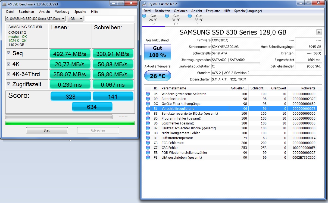Click the status orb for Programmfehler (gesamt)
The width and height of the screenshot is (328, 203).
pyautogui.click(x=148, y=118)
